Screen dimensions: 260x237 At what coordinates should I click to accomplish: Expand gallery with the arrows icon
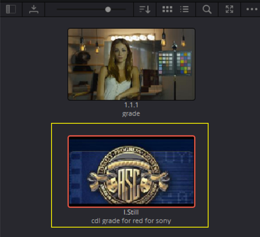click(230, 9)
